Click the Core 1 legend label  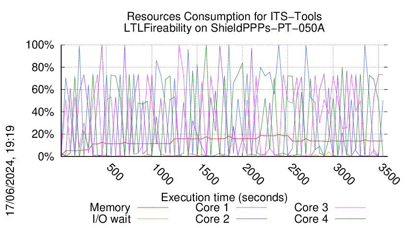(212, 207)
